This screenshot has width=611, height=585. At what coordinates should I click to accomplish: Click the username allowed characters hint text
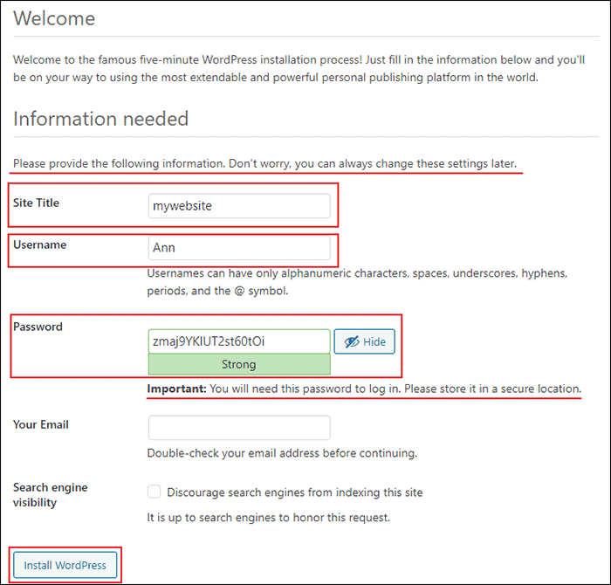(x=357, y=282)
